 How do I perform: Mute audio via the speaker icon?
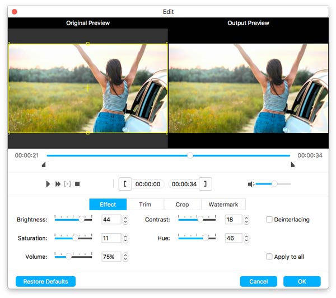(x=251, y=184)
